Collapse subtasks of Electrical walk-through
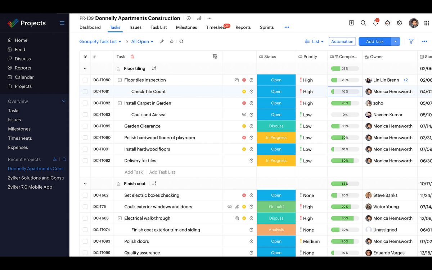This screenshot has height=270, width=432. click(x=120, y=218)
